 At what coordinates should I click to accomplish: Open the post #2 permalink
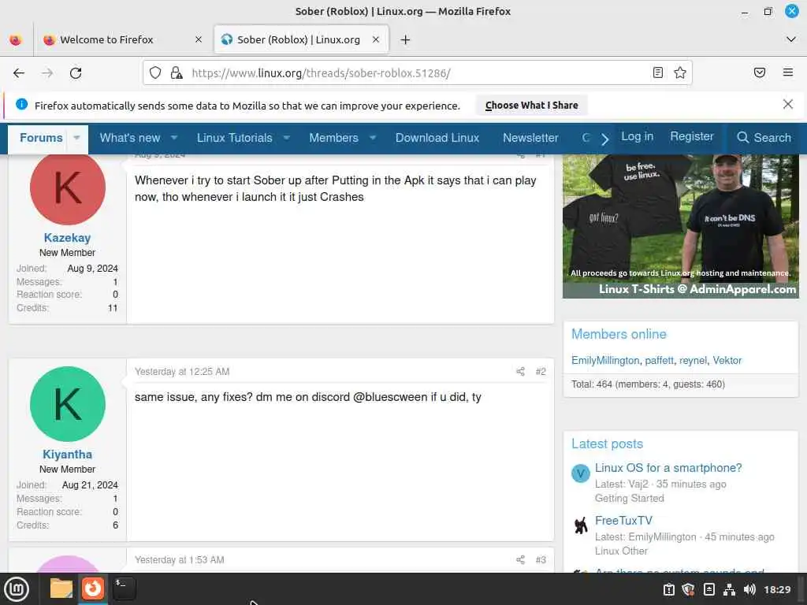pyautogui.click(x=541, y=372)
